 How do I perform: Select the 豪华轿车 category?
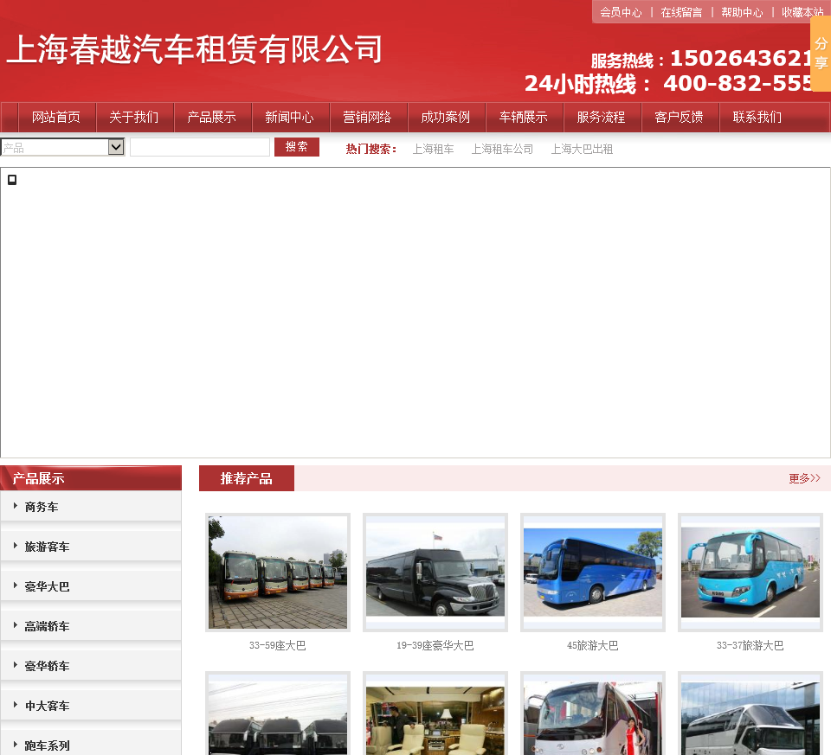click(47, 666)
